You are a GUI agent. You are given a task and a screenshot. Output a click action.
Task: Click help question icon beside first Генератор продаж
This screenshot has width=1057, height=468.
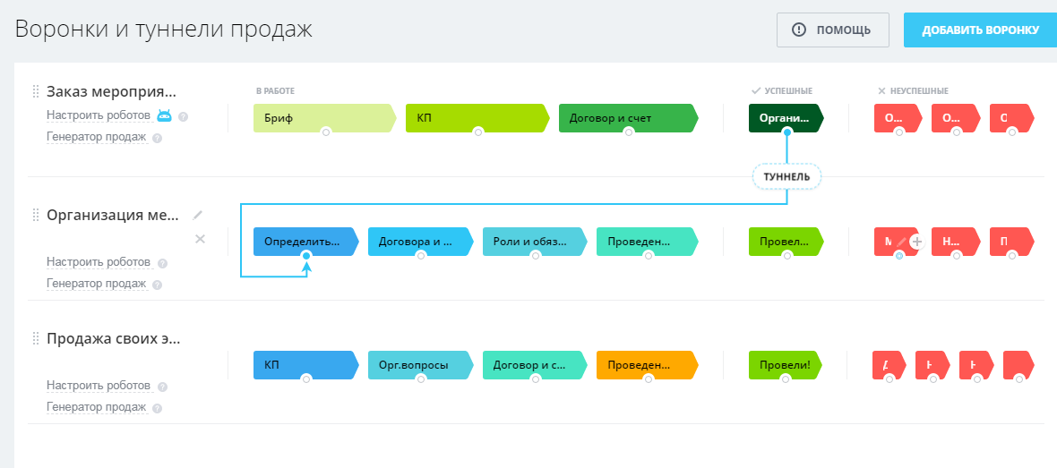coord(158,139)
